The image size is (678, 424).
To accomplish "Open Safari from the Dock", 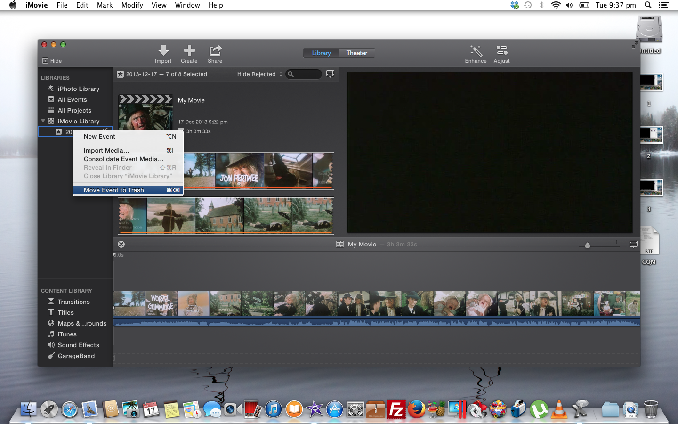I will 70,409.
